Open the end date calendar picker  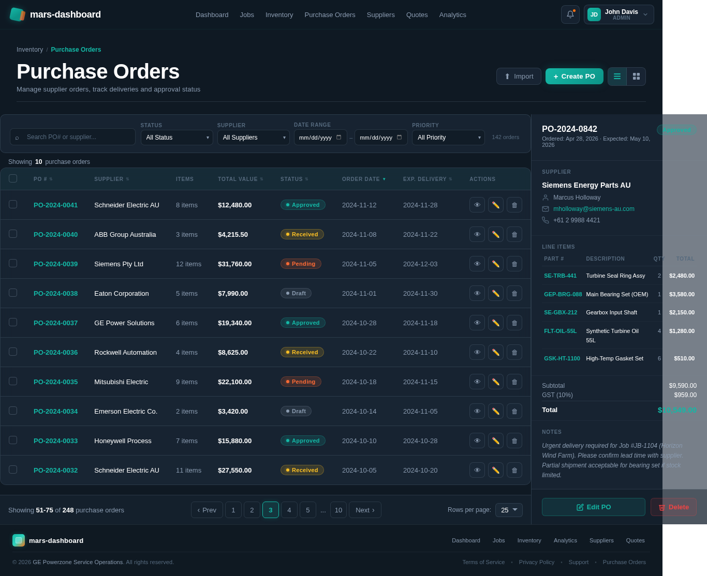(x=399, y=138)
